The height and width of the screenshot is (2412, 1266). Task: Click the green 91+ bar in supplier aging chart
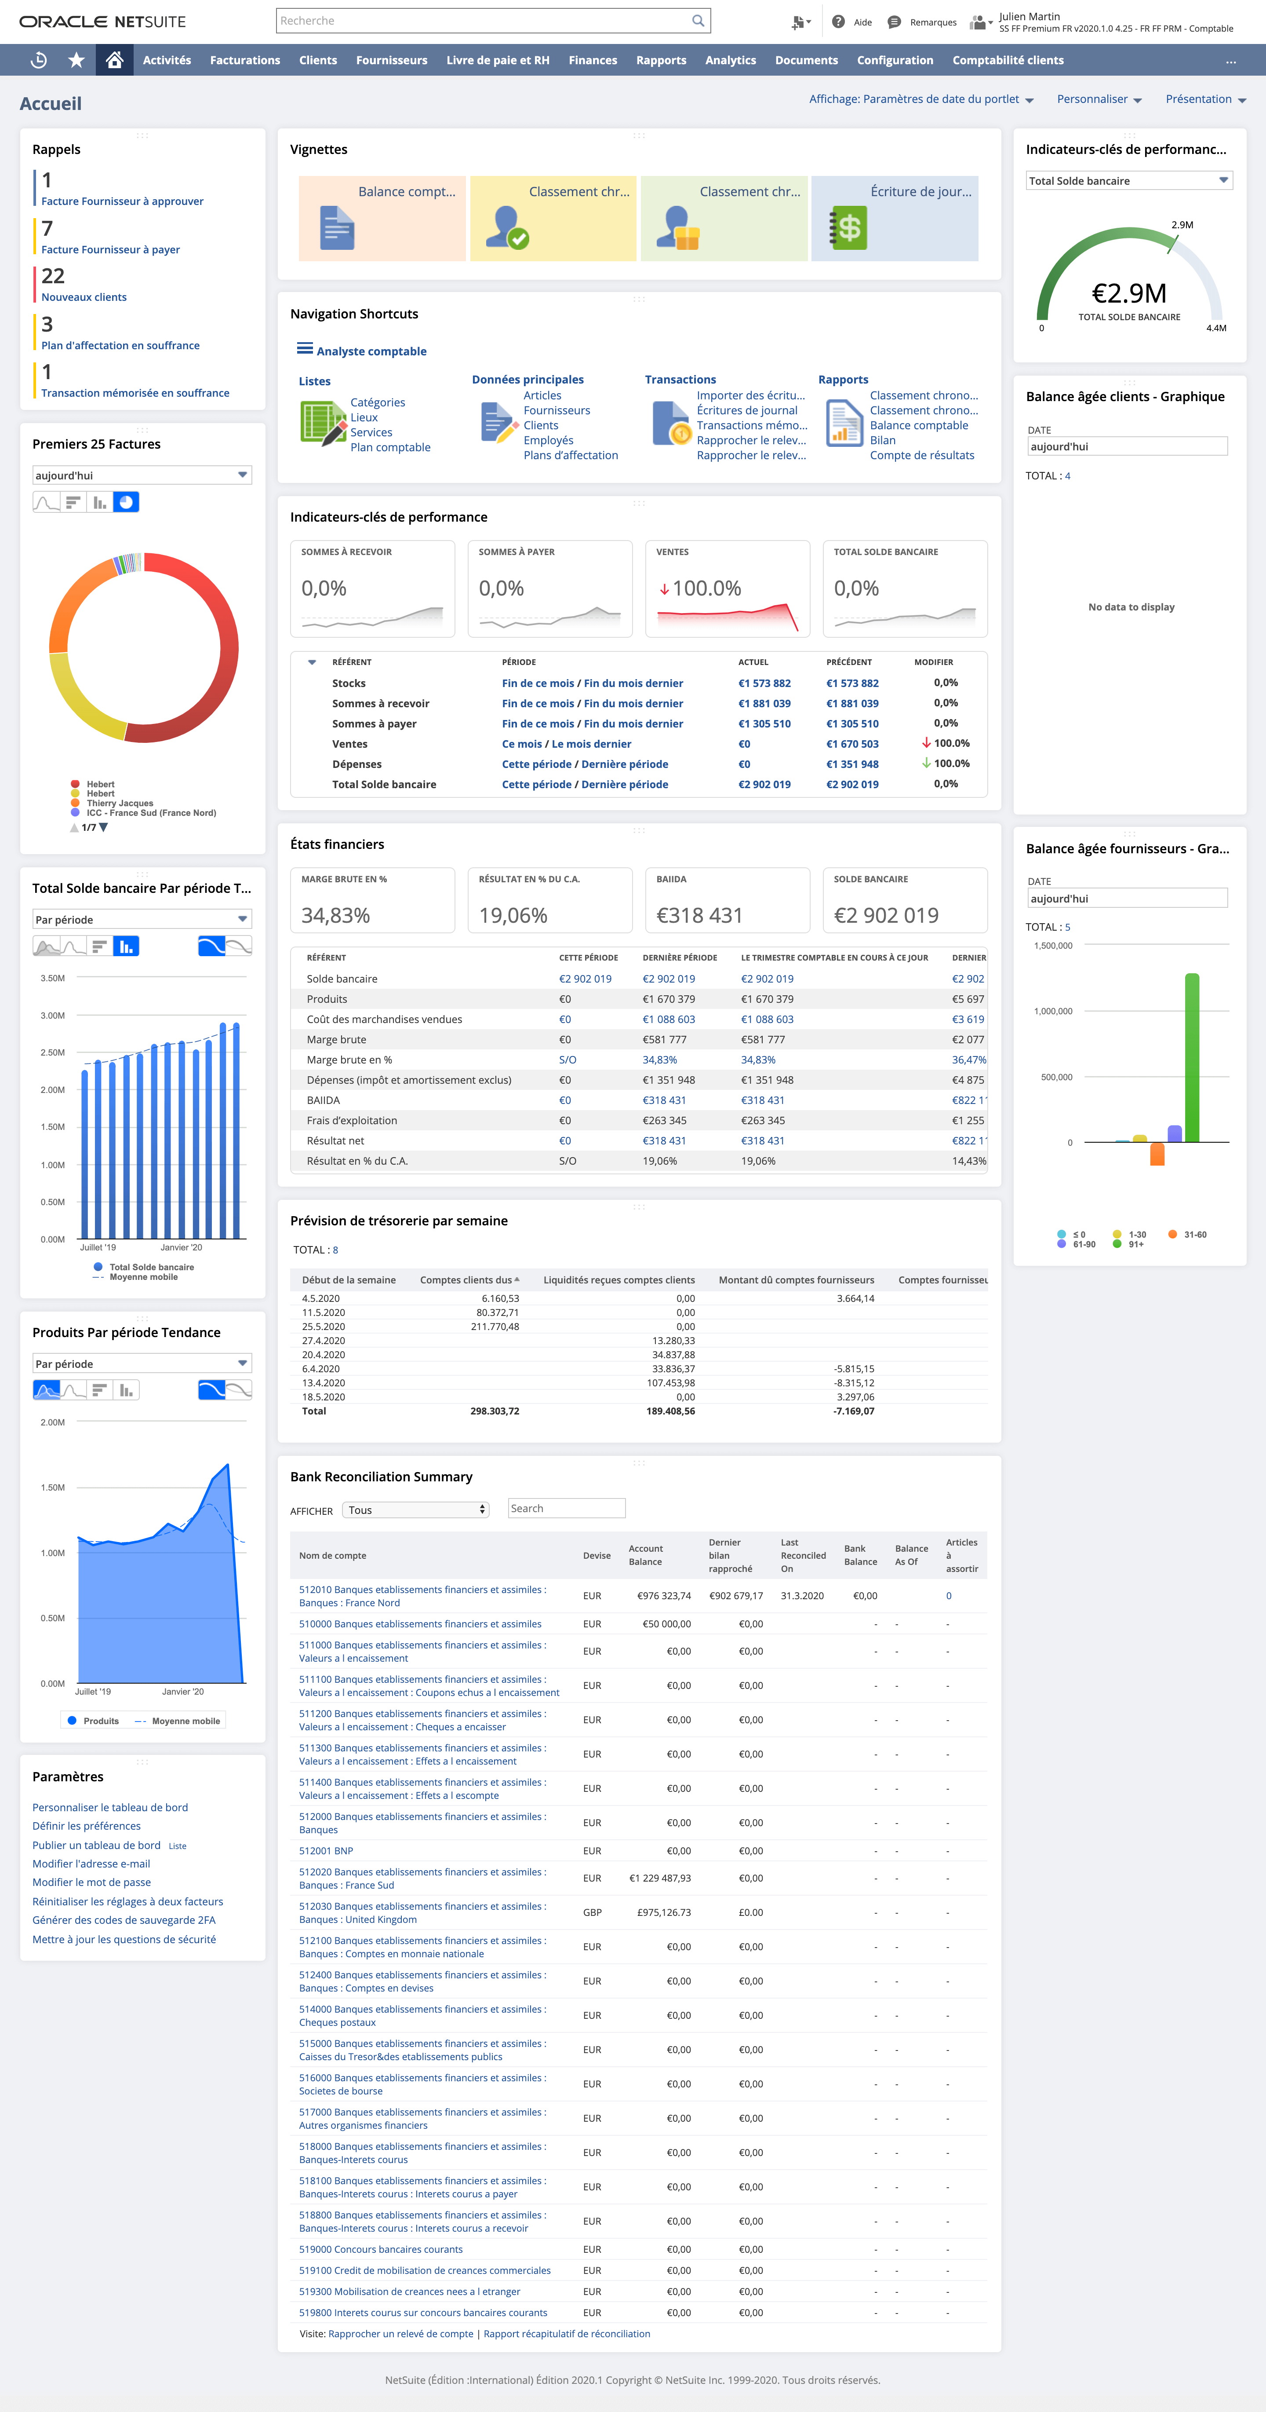1192,1057
